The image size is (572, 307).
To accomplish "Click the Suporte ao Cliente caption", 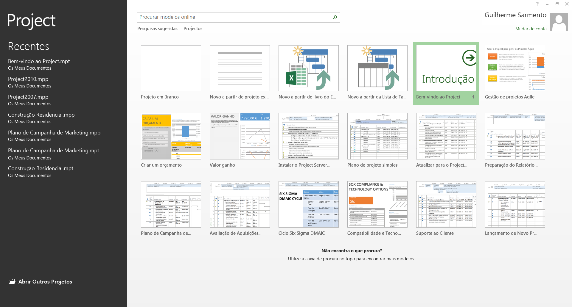I will (x=435, y=233).
